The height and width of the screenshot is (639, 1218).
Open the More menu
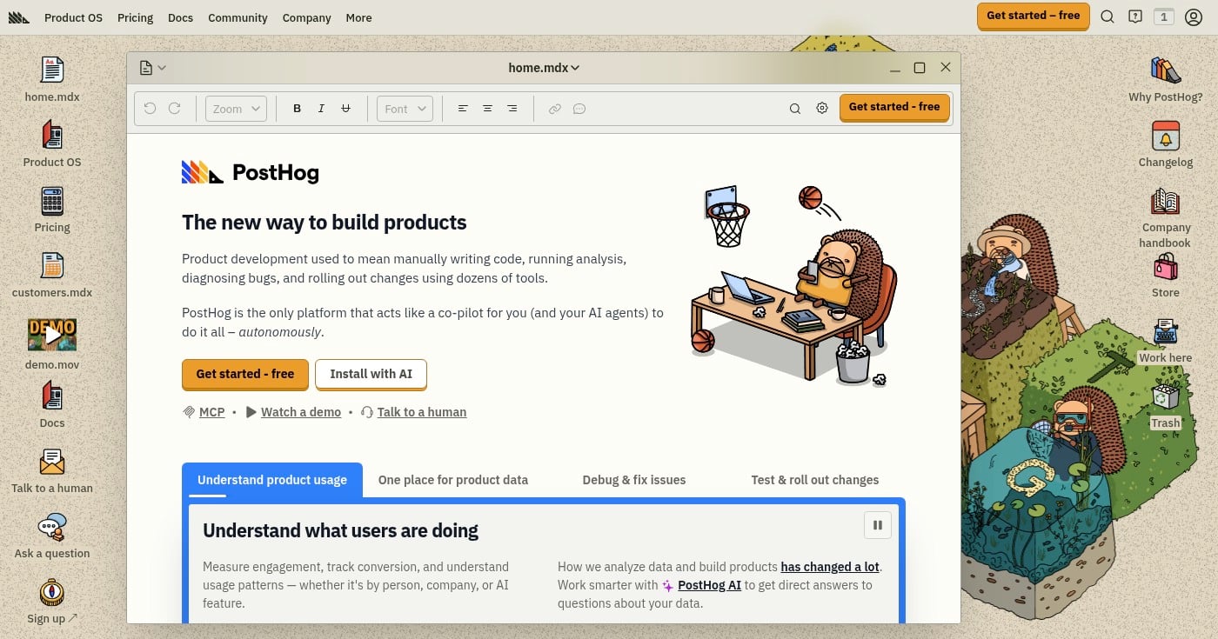point(358,17)
